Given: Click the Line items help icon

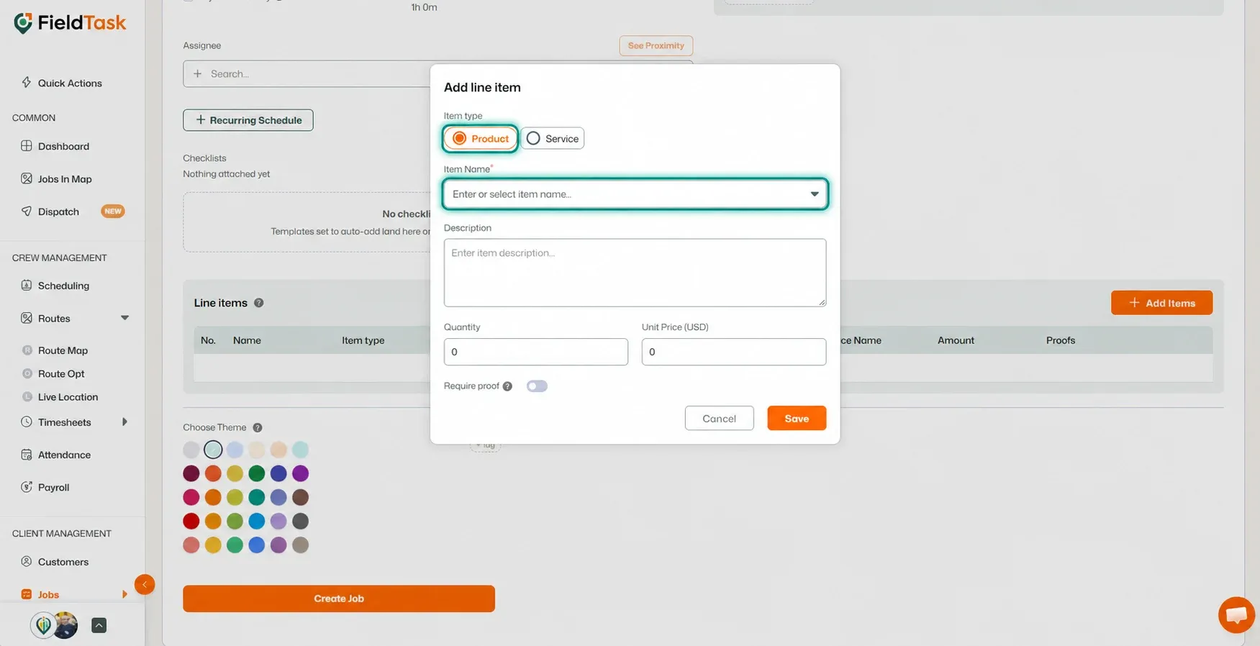Looking at the screenshot, I should 259,303.
